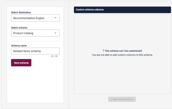Focus the Schema name input field
The width and height of the screenshot is (172, 109).
pyautogui.click(x=35, y=51)
